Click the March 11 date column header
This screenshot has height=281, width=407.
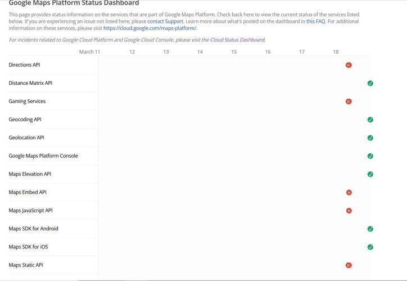click(x=89, y=52)
